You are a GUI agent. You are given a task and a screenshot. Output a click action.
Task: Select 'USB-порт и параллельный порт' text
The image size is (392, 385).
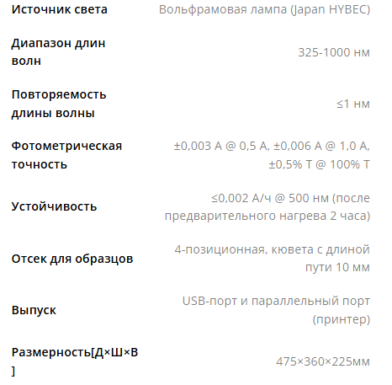pyautogui.click(x=276, y=301)
